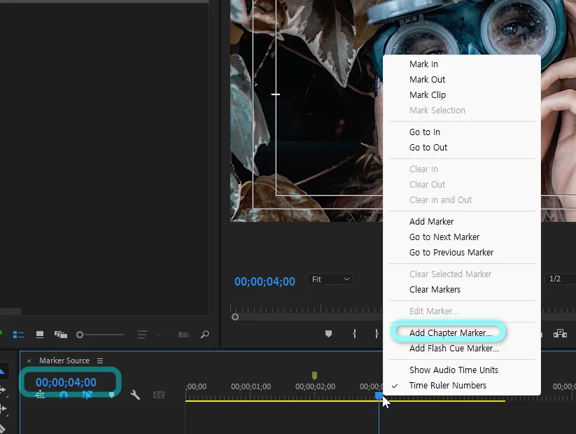Select Add Flash Cue Marker menu entry
Image resolution: width=576 pixels, height=434 pixels.
click(x=454, y=348)
